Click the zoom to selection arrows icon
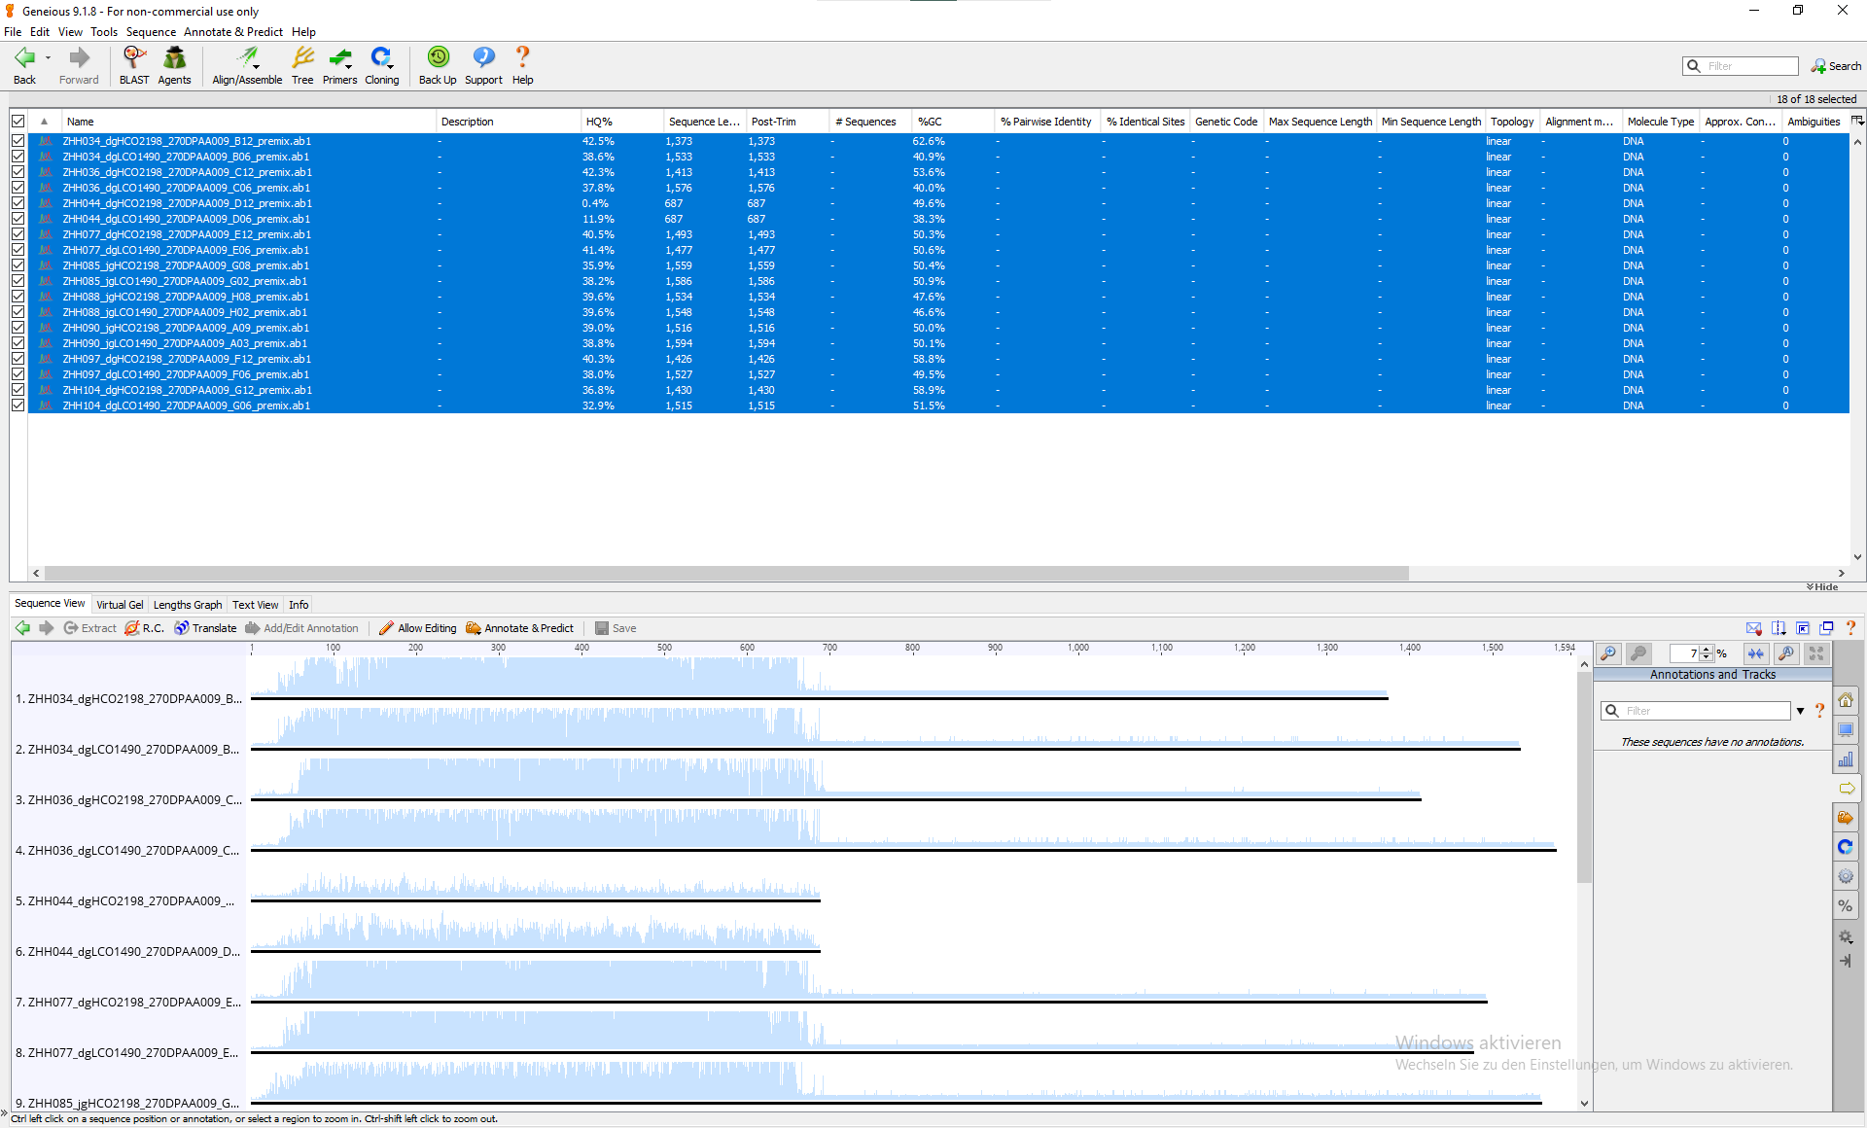 click(x=1756, y=653)
